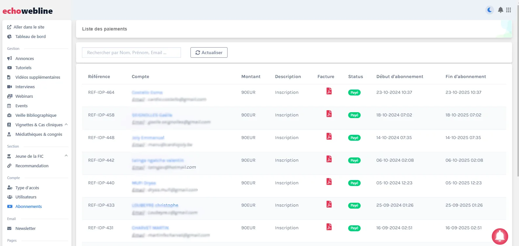
Task: Click Payé status badge for REF-IDP-433
Action: (354, 205)
